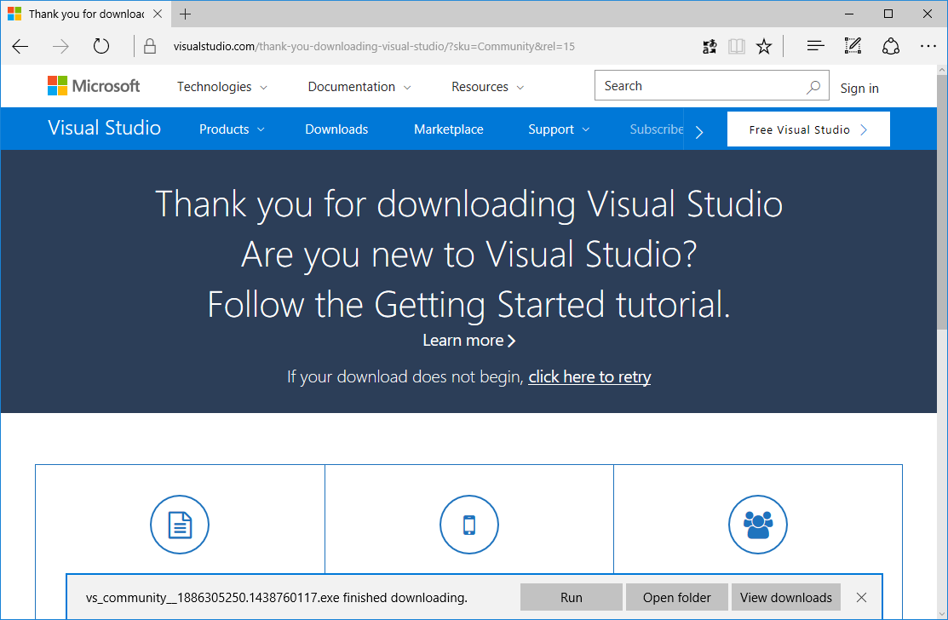Open the Hub lines icon
948x620 pixels.
(x=816, y=46)
